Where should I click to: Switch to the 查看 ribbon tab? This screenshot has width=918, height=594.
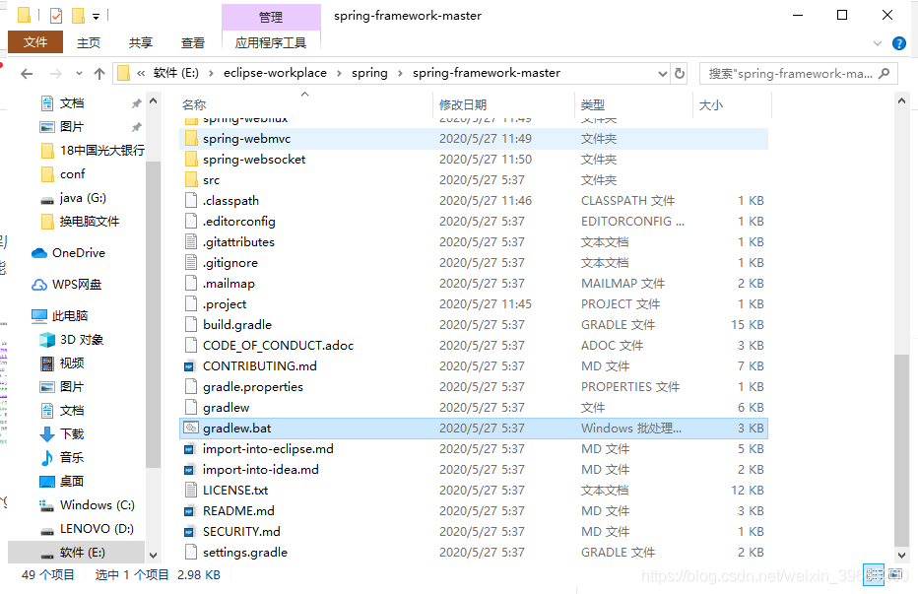click(193, 42)
